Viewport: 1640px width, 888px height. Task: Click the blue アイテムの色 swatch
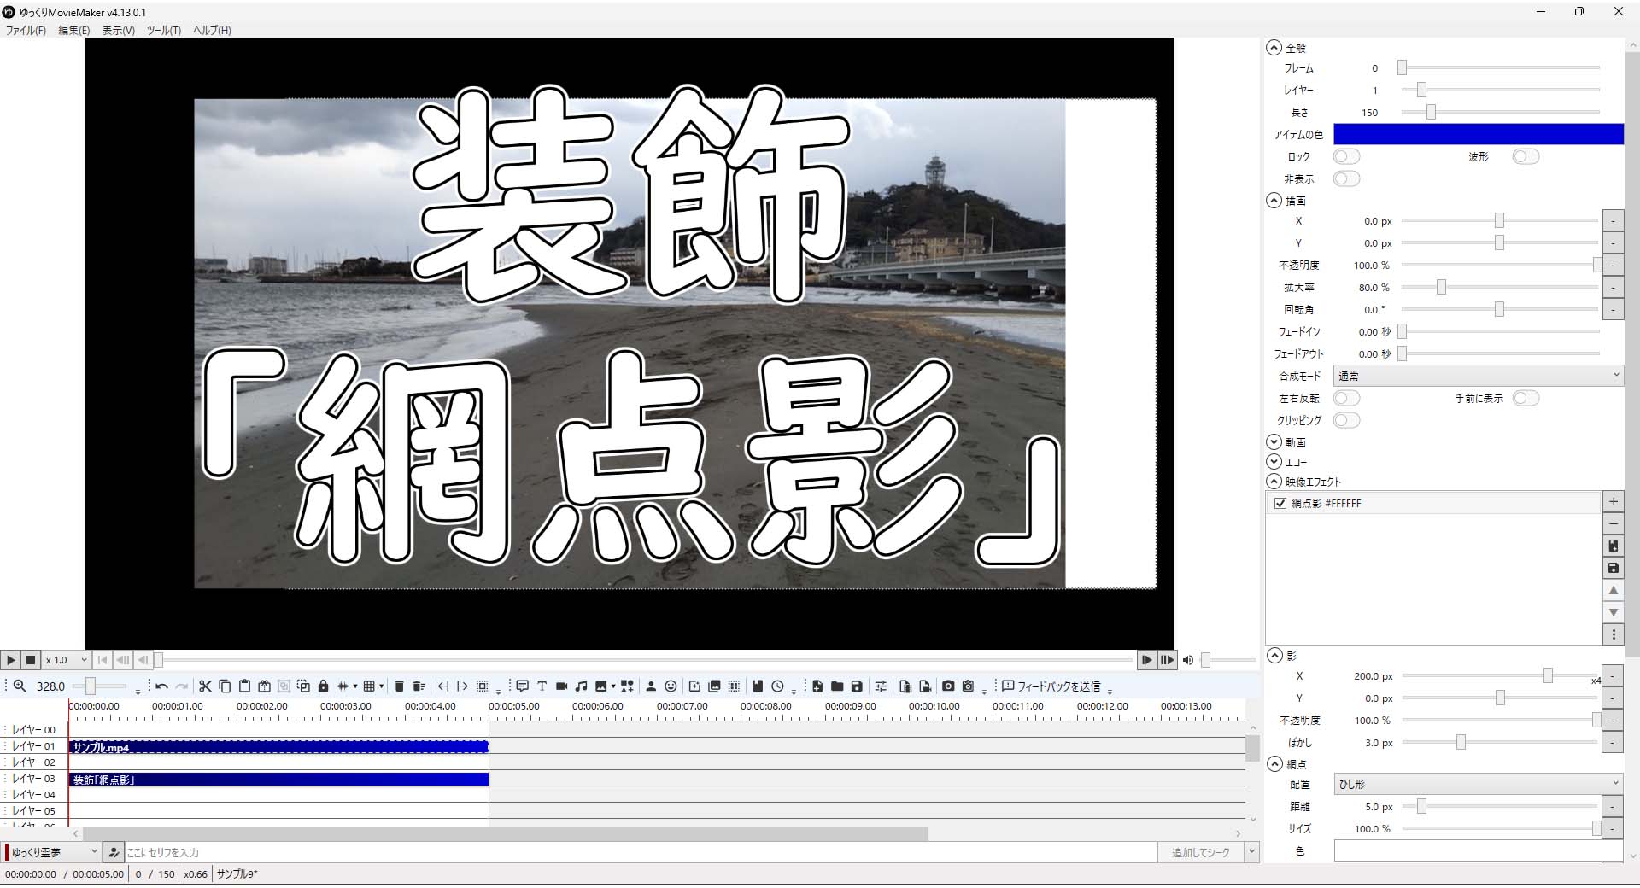point(1478,134)
